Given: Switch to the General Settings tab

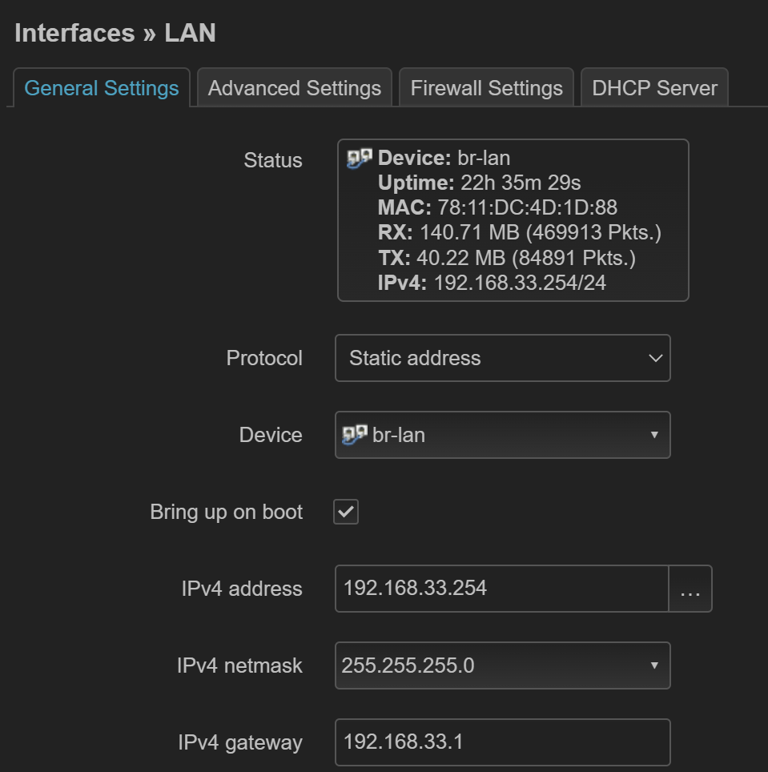Looking at the screenshot, I should click(102, 88).
